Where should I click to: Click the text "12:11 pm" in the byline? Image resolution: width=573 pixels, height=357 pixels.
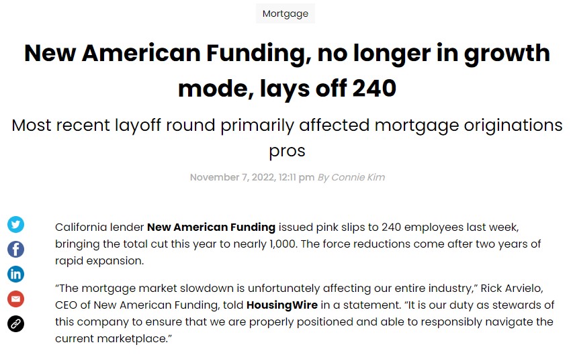[x=296, y=177]
